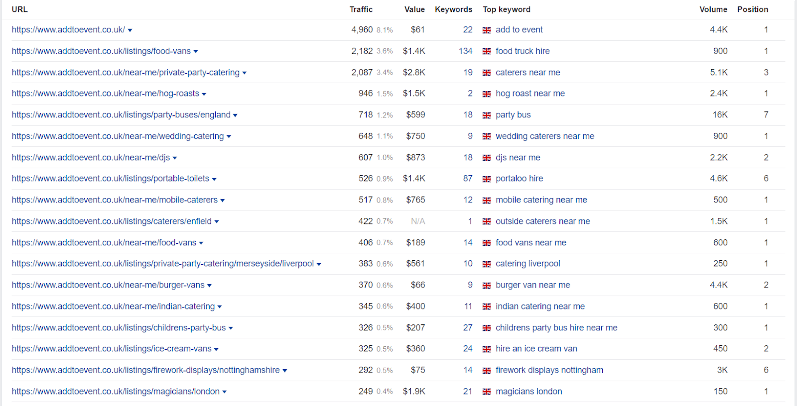Click UK flag icon beside 'food truck hire'
Screen dimensions: 797x406
487,51
